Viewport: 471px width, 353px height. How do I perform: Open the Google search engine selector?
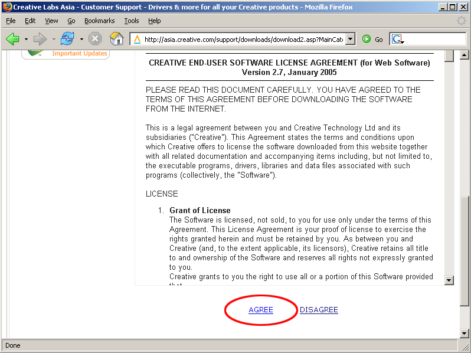click(397, 40)
